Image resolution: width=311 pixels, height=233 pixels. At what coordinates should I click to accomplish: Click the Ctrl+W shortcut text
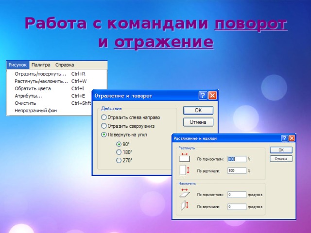click(x=79, y=81)
